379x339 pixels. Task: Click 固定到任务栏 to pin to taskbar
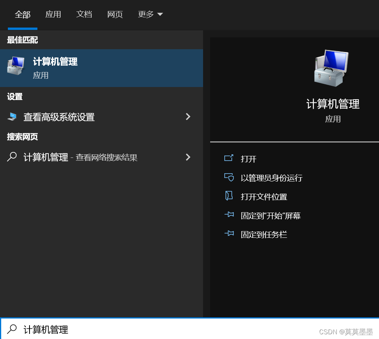264,234
